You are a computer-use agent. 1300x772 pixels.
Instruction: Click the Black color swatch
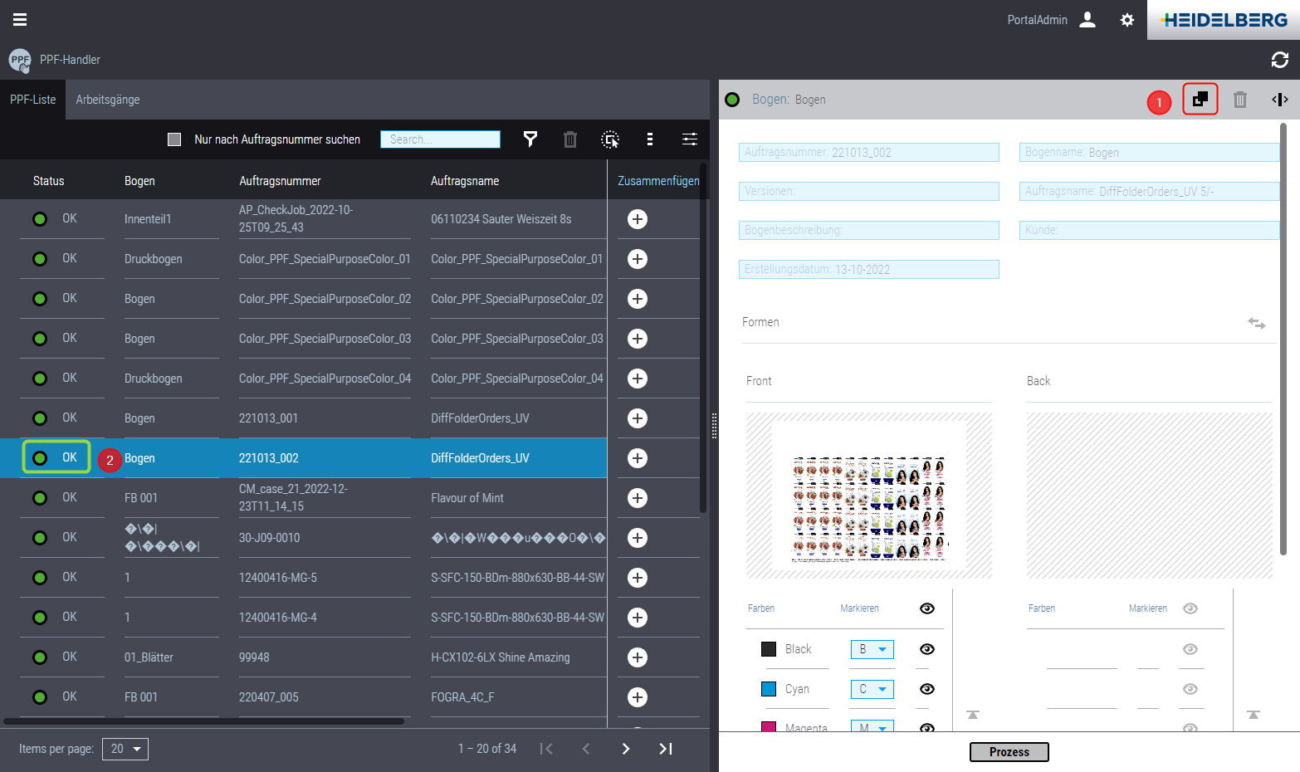point(769,649)
